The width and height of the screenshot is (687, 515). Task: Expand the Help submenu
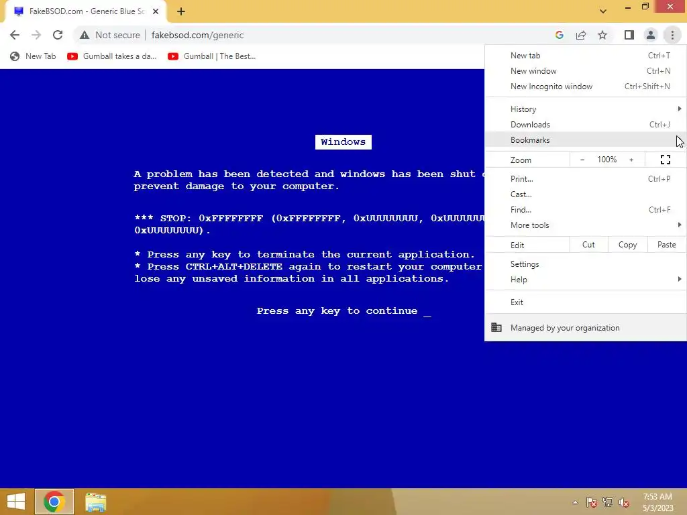585,280
